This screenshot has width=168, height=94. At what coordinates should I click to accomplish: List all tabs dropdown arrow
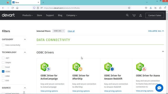(x=147, y=2)
